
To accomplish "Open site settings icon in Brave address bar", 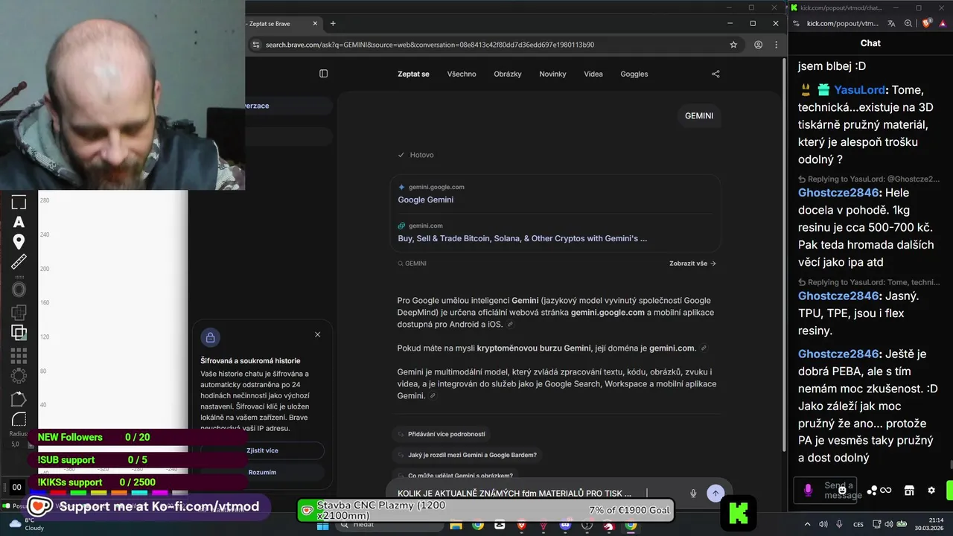I will tap(256, 45).
